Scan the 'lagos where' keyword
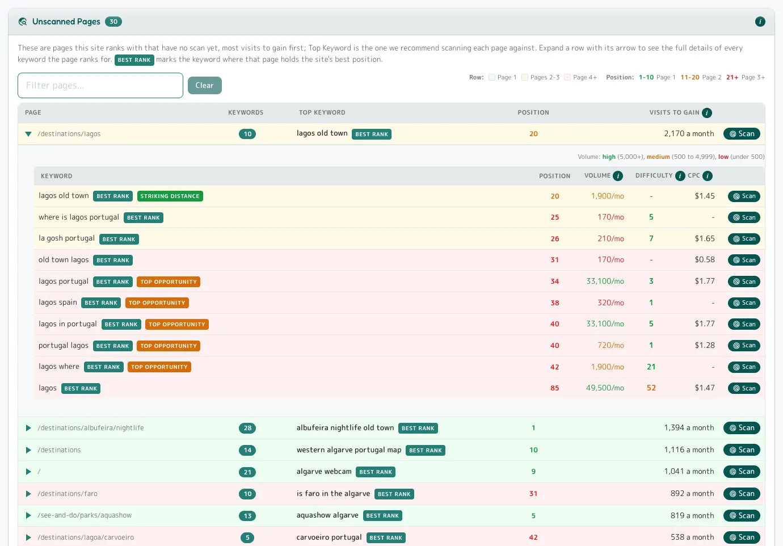 (744, 367)
